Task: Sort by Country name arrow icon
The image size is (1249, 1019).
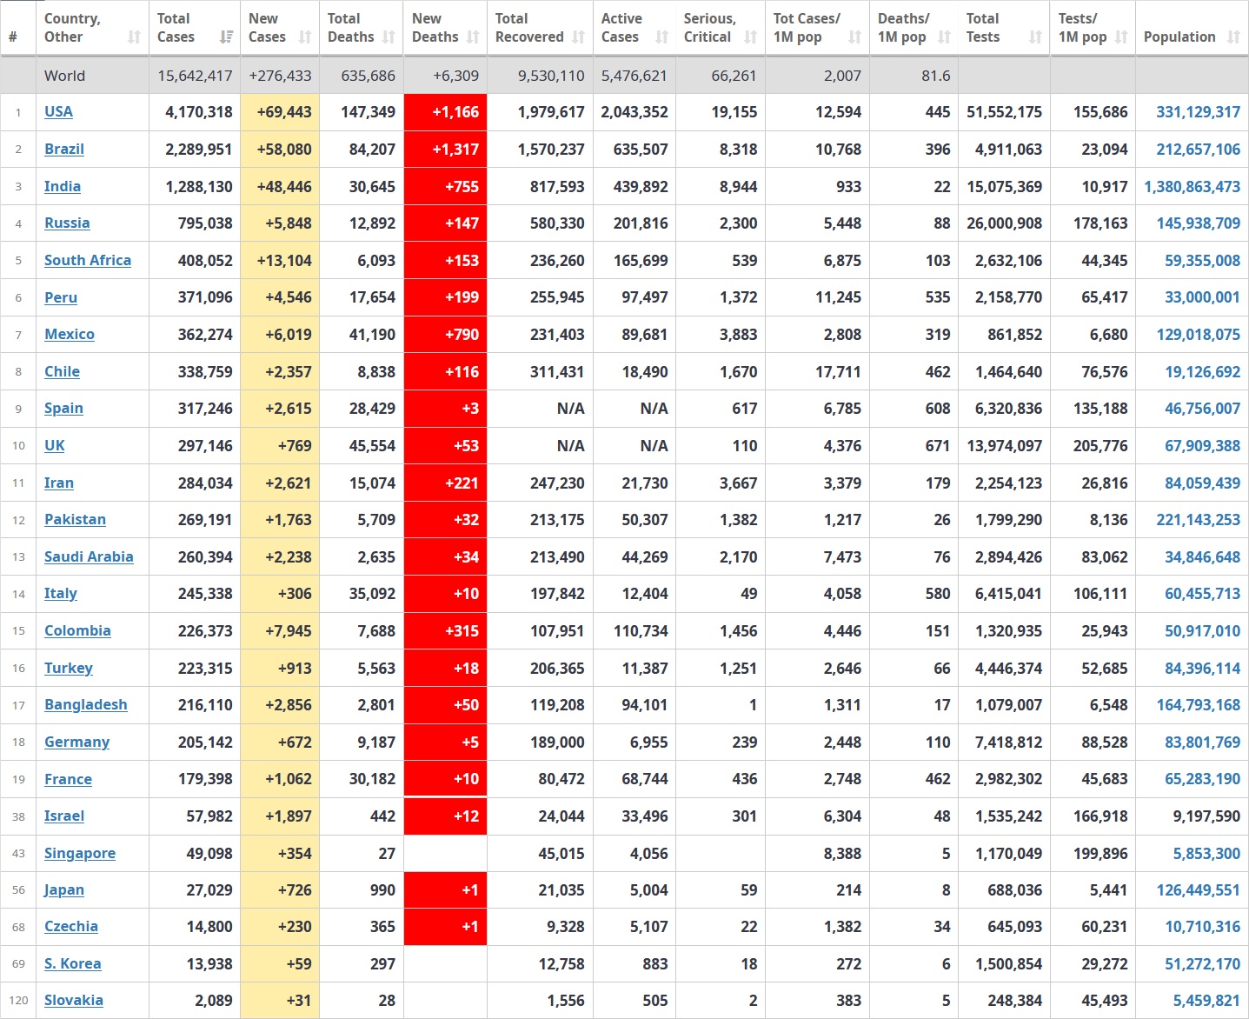Action: point(134,37)
